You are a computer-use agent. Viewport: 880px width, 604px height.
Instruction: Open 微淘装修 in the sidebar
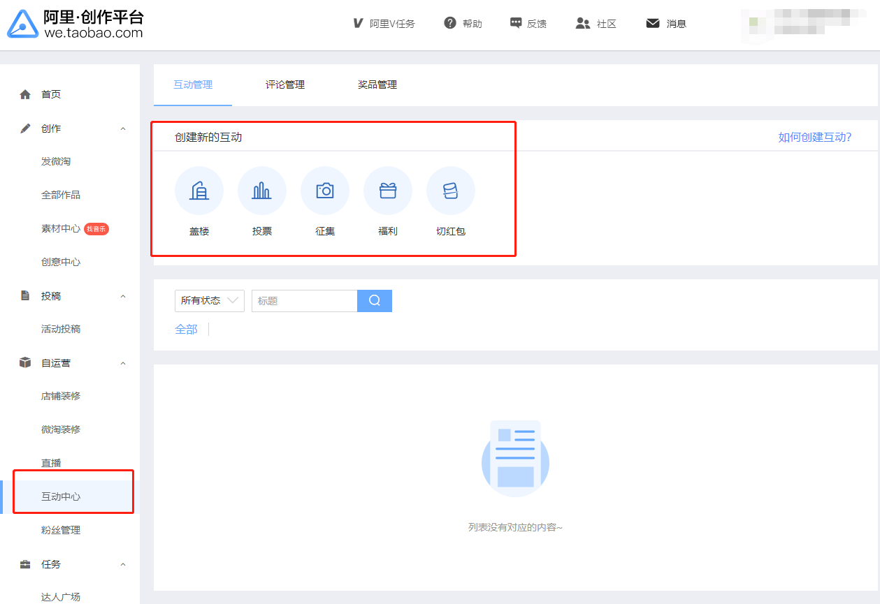click(61, 429)
